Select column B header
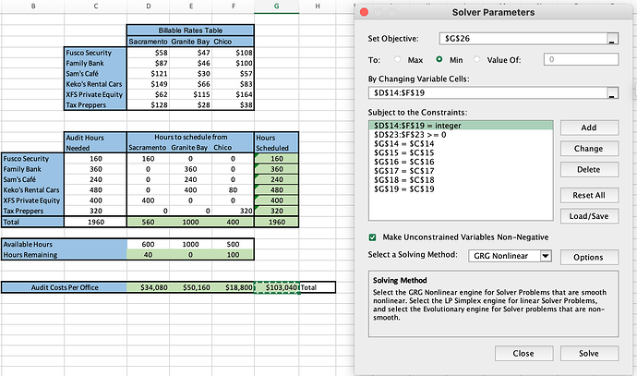This screenshot has width=637, height=376. click(33, 6)
